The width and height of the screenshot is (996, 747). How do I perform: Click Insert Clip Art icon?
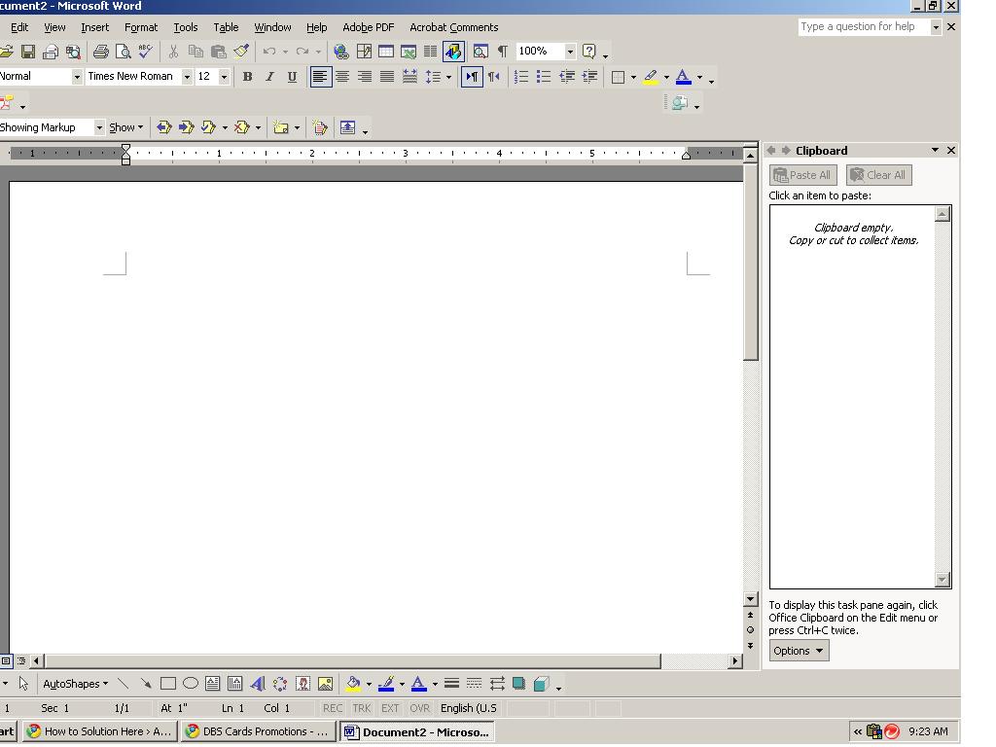click(x=303, y=684)
